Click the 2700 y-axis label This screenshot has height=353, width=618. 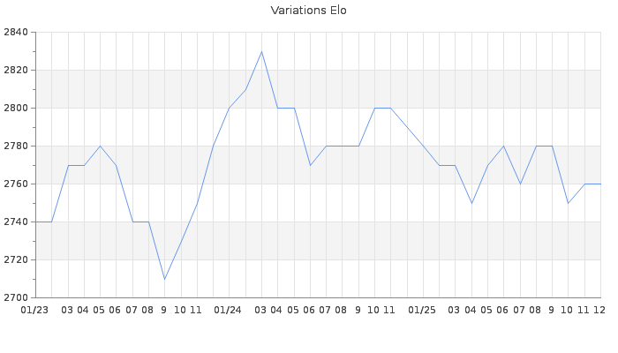coord(16,298)
